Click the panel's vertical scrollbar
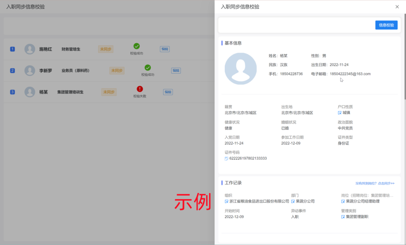Screen dimensions: 406x245 pyautogui.click(x=404, y=56)
